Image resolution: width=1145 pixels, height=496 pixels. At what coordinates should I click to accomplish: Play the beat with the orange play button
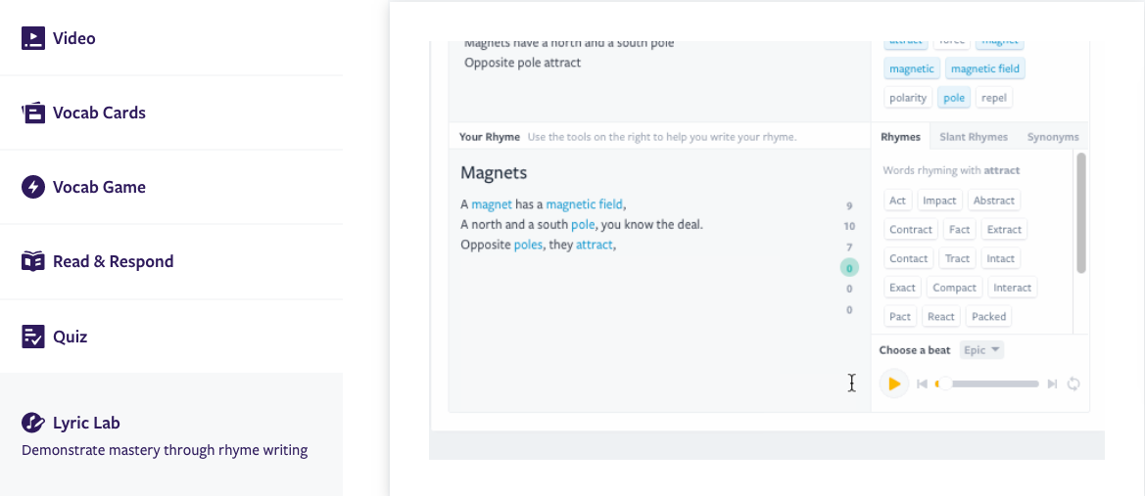point(893,384)
